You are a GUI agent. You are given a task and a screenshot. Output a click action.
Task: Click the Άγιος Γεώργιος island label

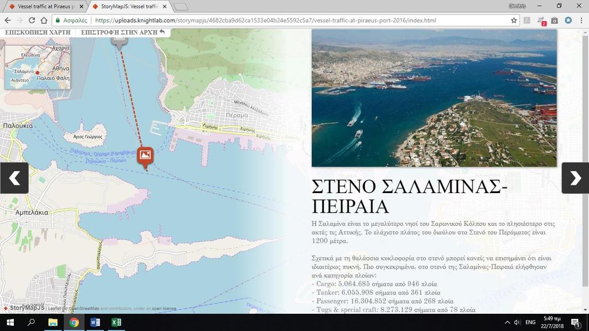tap(88, 137)
